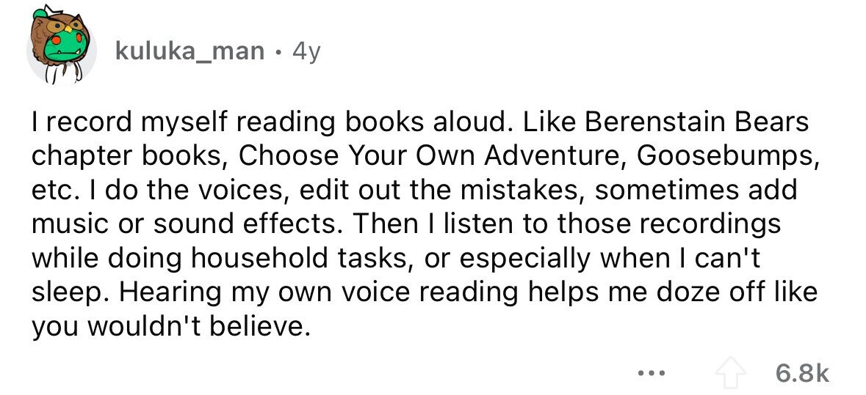Click the line starting "while doing household tasks"

click(395, 259)
